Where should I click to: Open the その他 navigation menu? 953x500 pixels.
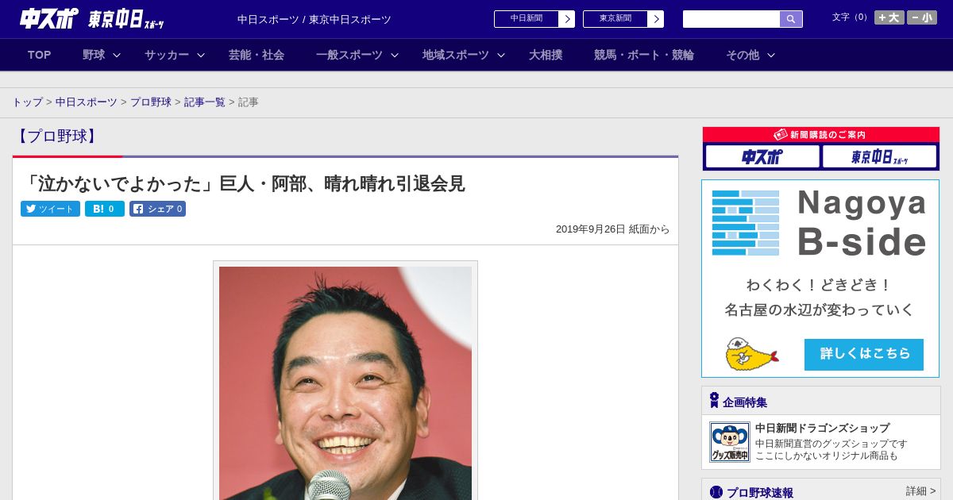click(x=743, y=55)
